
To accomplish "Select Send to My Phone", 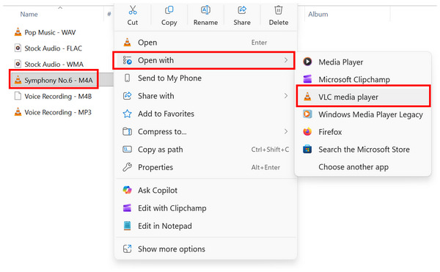I will 205,78.
